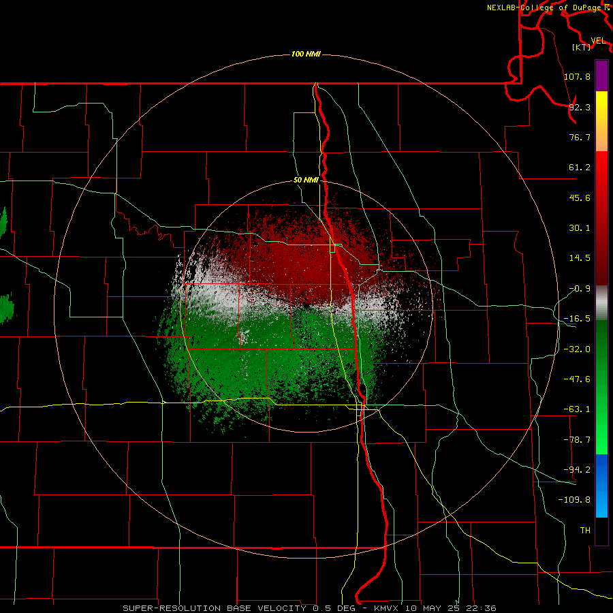Click the 100 NMI range ring label
The height and width of the screenshot is (613, 613).
306,54
